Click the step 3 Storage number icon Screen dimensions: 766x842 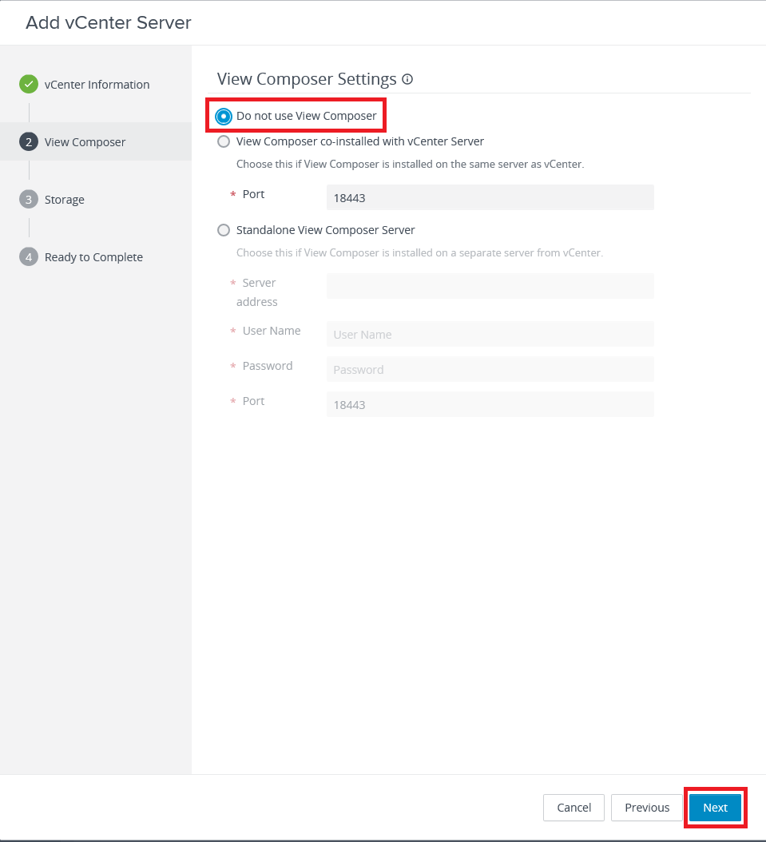(x=29, y=199)
